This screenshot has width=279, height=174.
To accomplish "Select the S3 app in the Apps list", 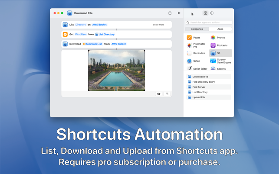I will coord(220,53).
